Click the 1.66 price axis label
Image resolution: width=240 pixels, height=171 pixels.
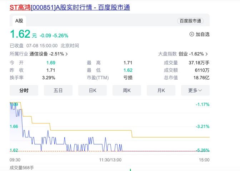tap(14, 127)
